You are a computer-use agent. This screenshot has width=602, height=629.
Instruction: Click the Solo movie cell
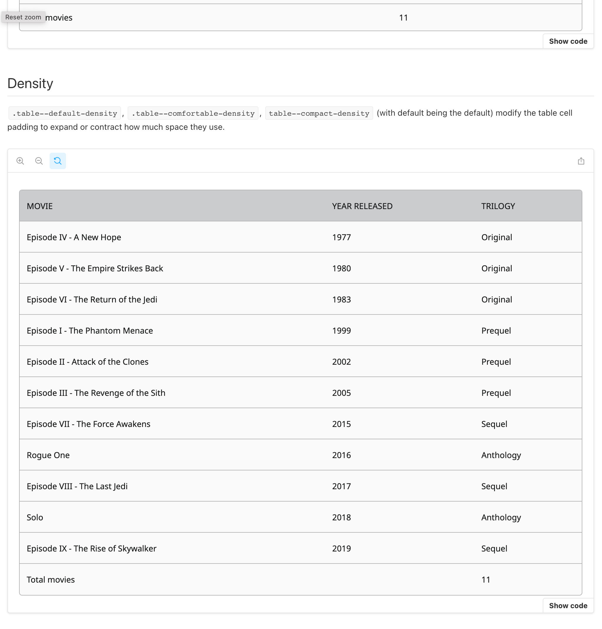[x=35, y=517]
